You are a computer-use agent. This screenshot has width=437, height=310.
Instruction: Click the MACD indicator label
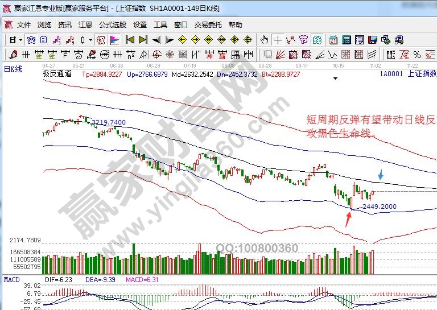coord(12,279)
